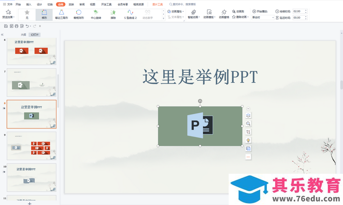
Task: Switch to the 放映 slideshow tab
Action: pyautogui.click(x=71, y=4)
